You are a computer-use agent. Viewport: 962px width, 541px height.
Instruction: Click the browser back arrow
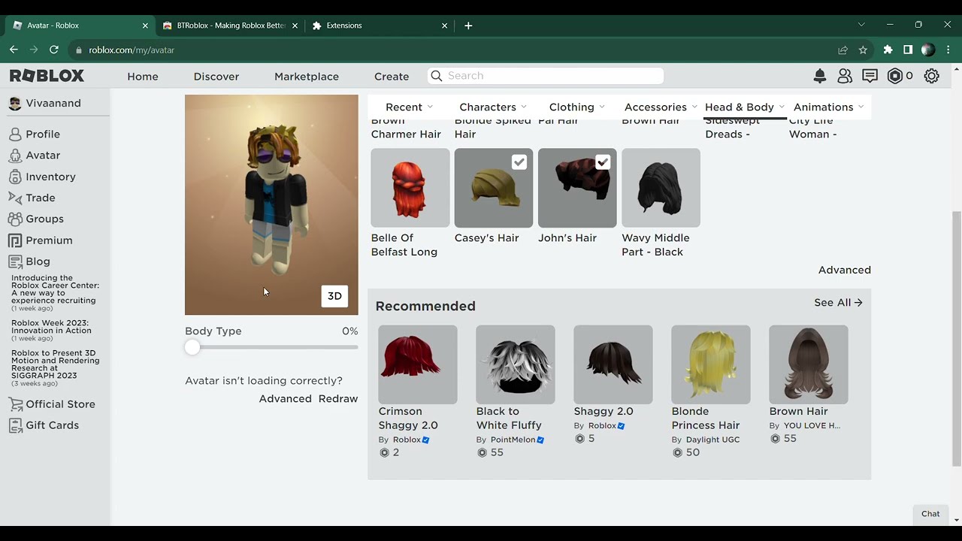(14, 50)
